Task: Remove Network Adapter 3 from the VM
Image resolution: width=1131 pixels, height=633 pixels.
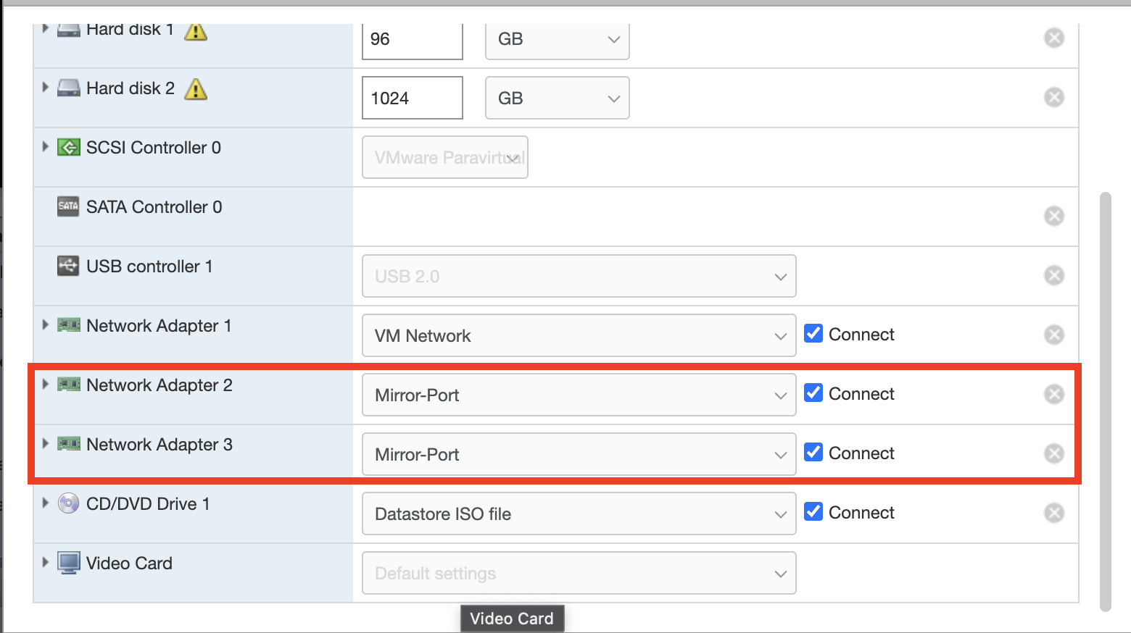Action: click(x=1054, y=453)
